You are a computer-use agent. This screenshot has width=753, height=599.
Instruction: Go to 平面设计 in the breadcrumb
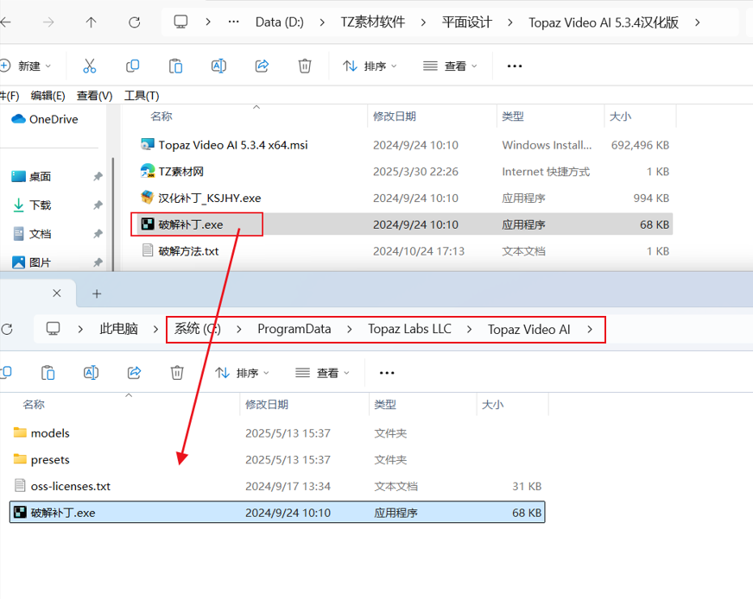[x=467, y=22]
